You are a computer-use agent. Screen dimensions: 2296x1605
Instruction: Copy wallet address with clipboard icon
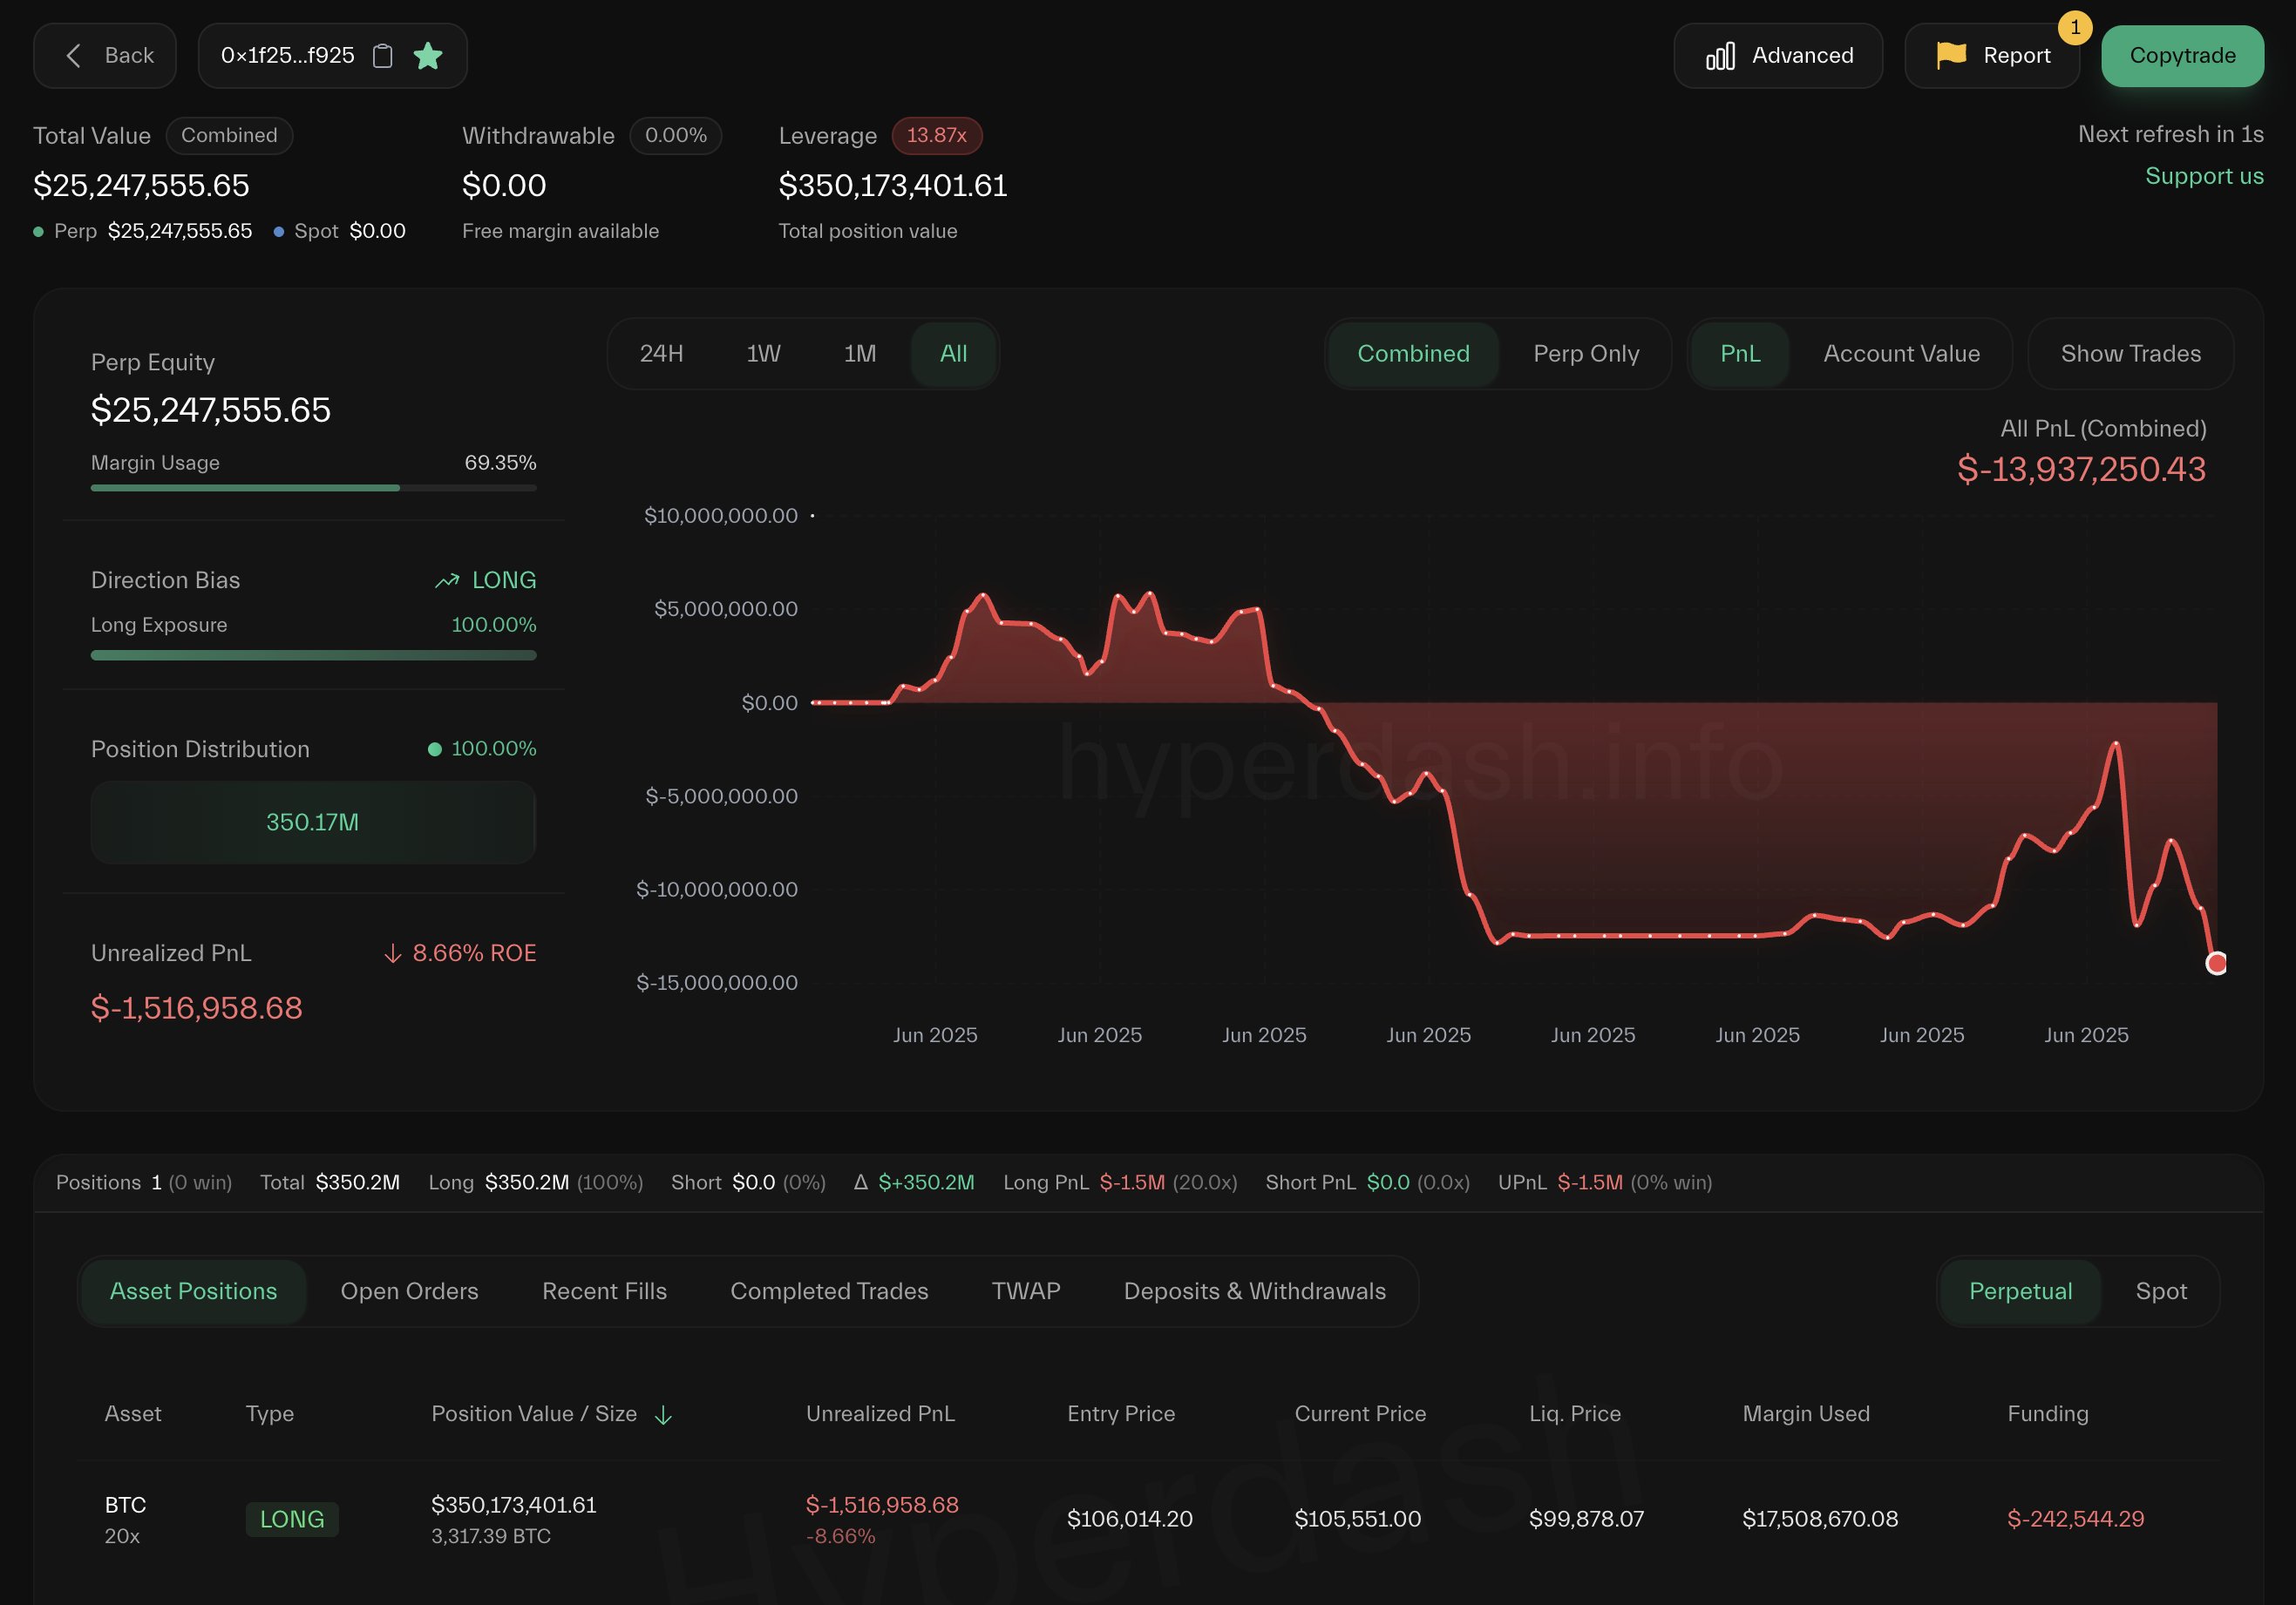click(382, 56)
